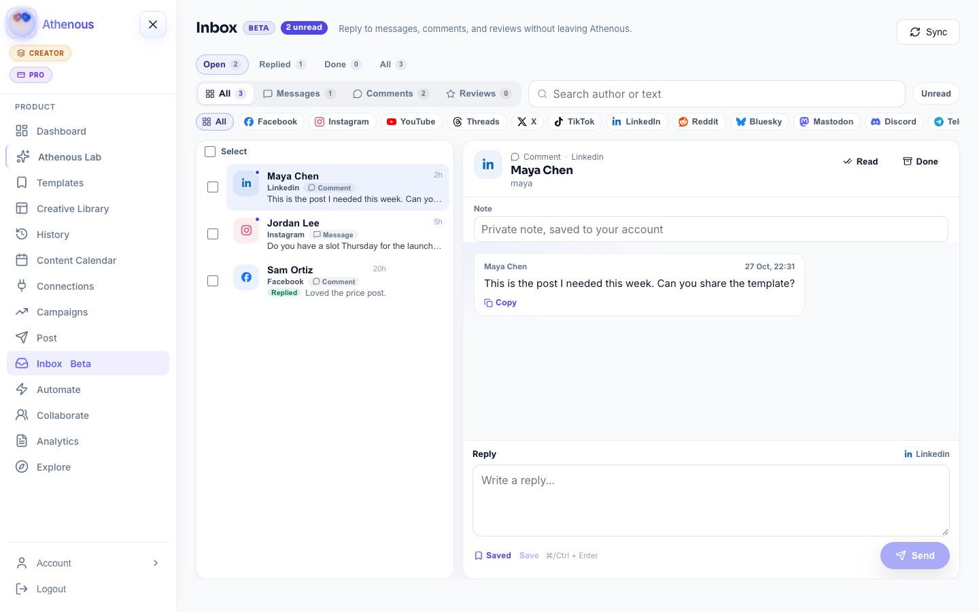Go to Templates bookmark icon
Screen dimensions: 979x612
tap(22, 183)
